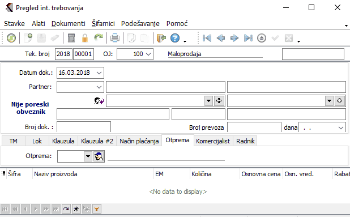350x217 pixels.
Task: Open the calculator icon in toolbar
Action: click(71, 38)
